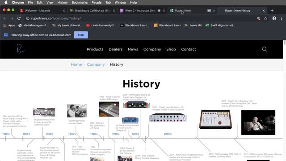Open the Apps bookmarks shortcut
Viewport: 286px width, 161px height.
(9, 25)
